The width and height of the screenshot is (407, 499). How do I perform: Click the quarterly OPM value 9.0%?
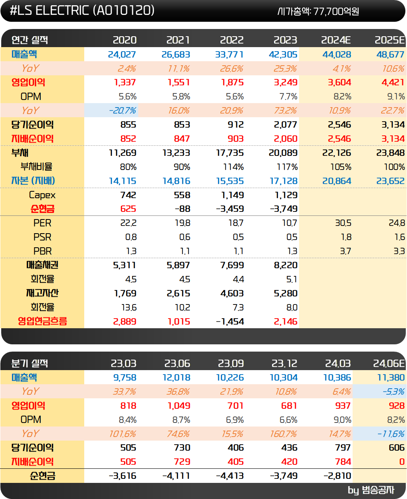tap(342, 420)
